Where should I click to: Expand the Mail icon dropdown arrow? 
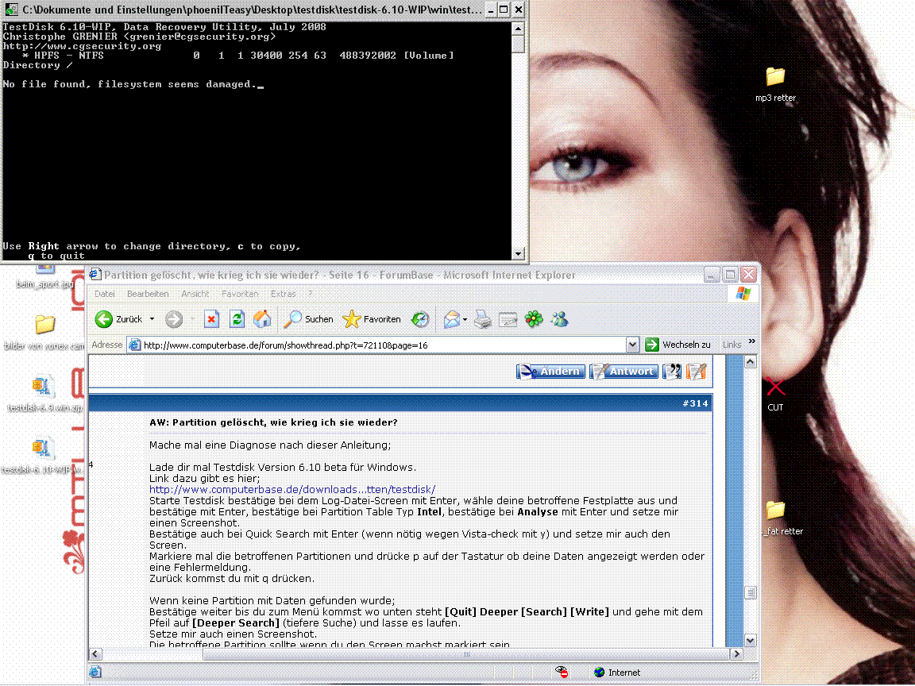[465, 319]
